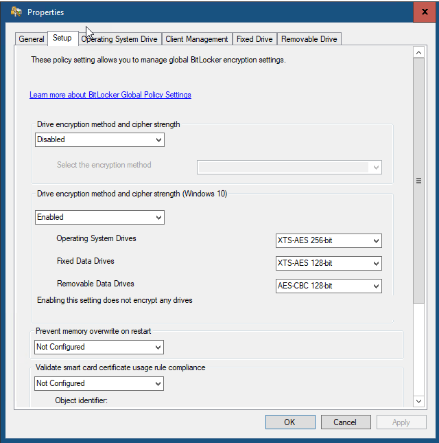This screenshot has width=439, height=443.
Task: Click the 'Select the encryption method' label
Action: (x=104, y=165)
